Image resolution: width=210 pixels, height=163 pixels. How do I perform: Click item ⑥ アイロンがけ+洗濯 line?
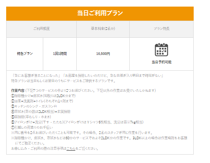(x=77, y=122)
